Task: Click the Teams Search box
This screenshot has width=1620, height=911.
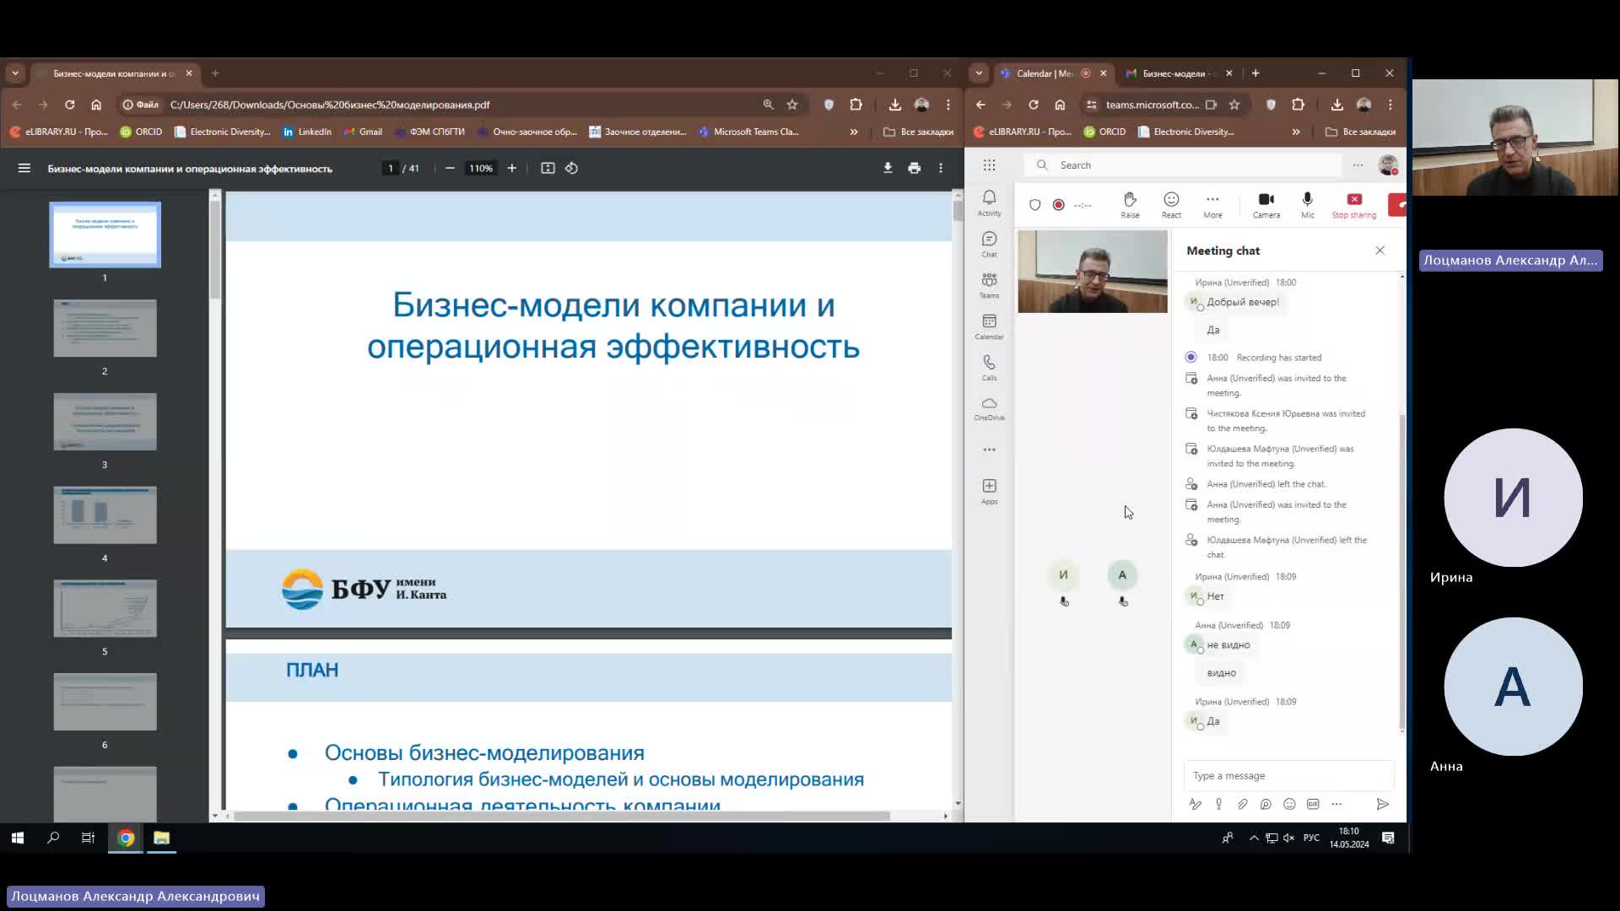Action: point(1182,165)
